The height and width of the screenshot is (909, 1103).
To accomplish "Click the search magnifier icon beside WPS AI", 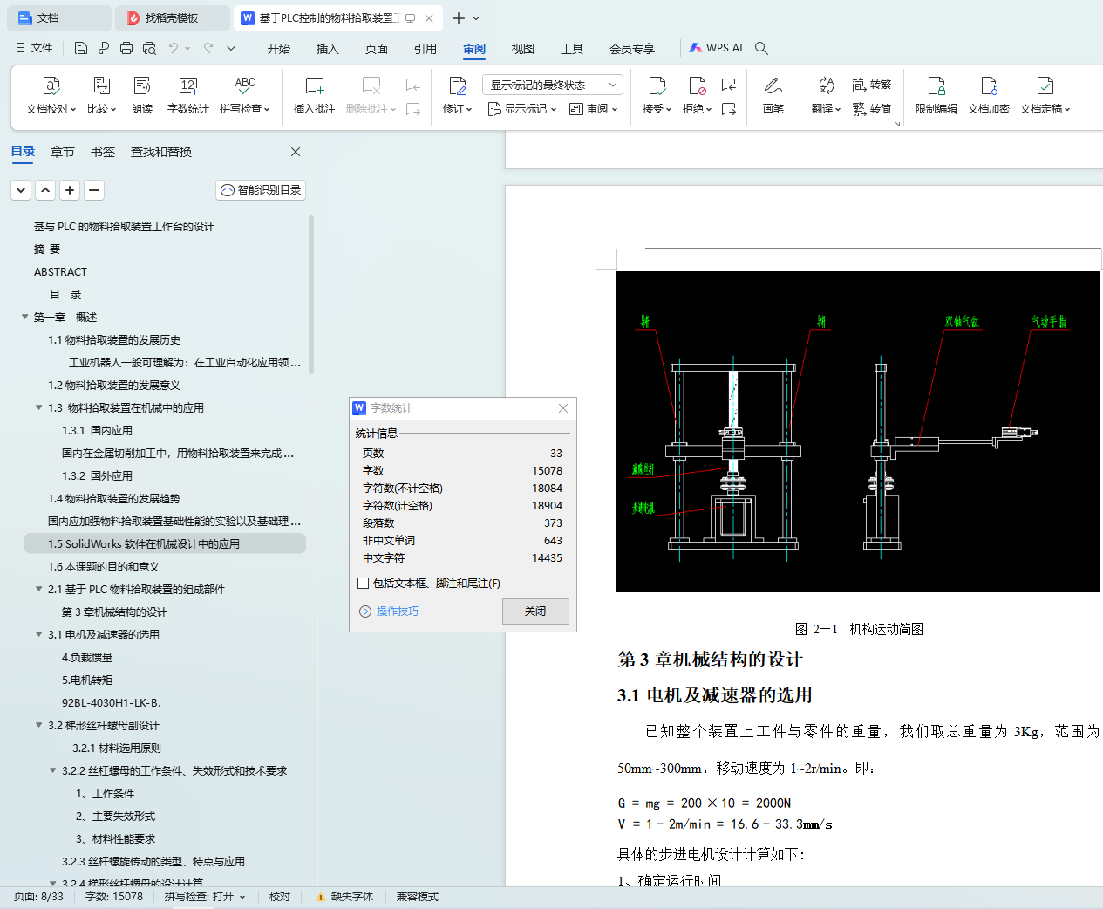I will click(x=761, y=48).
